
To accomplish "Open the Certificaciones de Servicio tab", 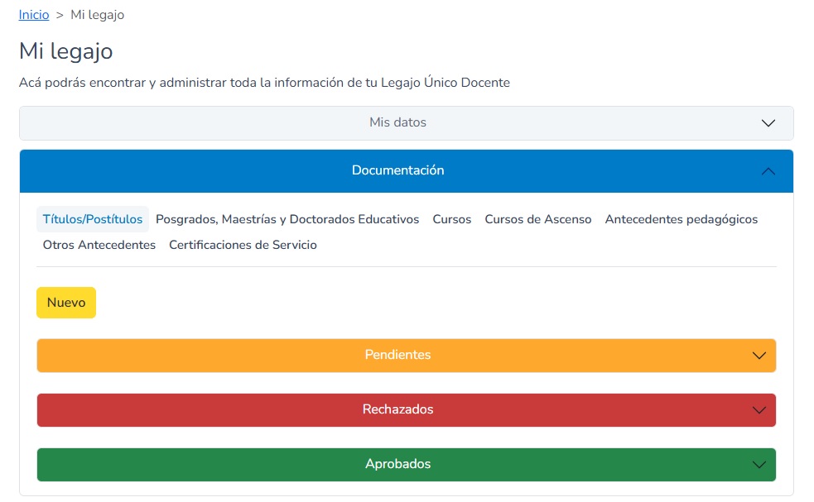I will pos(243,245).
